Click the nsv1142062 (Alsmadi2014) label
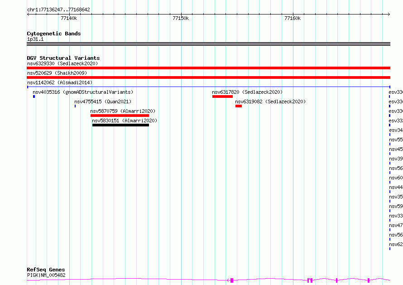403x285 pixels. [x=60, y=82]
